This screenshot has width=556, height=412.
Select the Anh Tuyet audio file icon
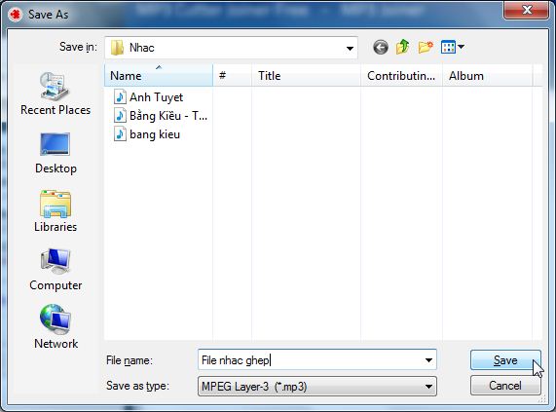[120, 96]
